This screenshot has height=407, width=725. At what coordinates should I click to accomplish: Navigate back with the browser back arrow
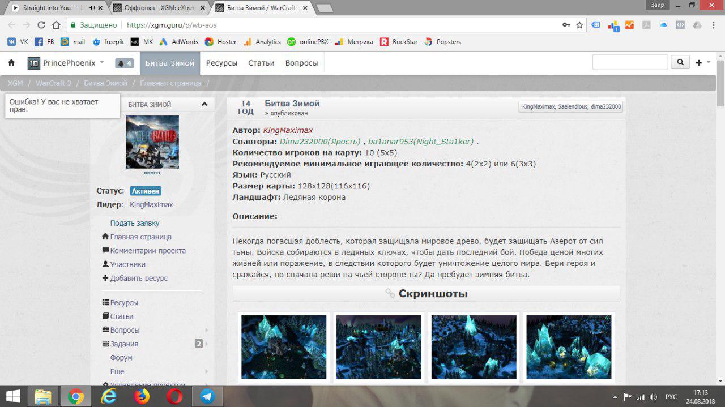click(11, 25)
